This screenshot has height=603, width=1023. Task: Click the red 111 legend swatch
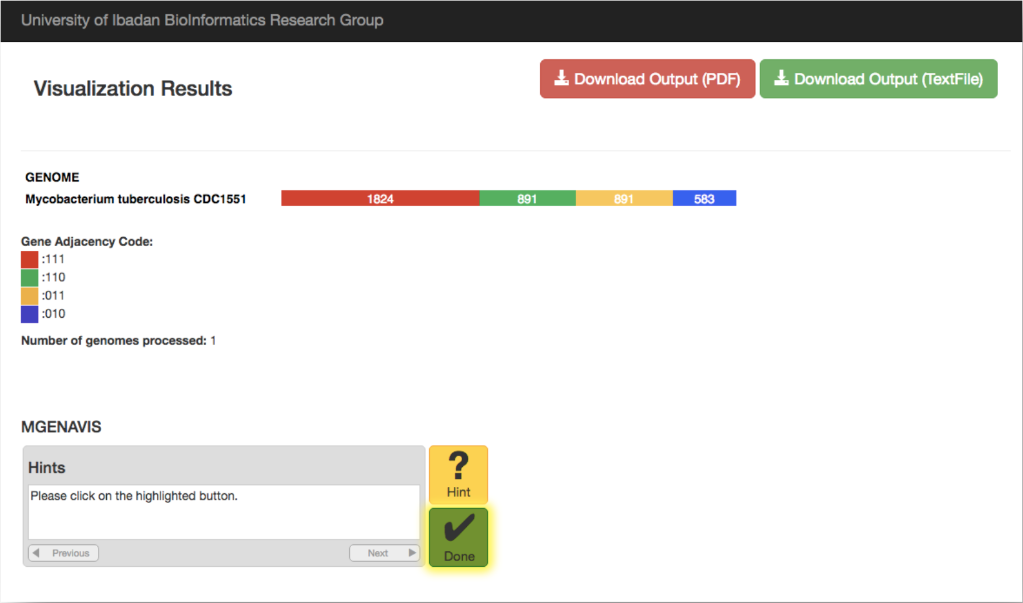pos(29,259)
